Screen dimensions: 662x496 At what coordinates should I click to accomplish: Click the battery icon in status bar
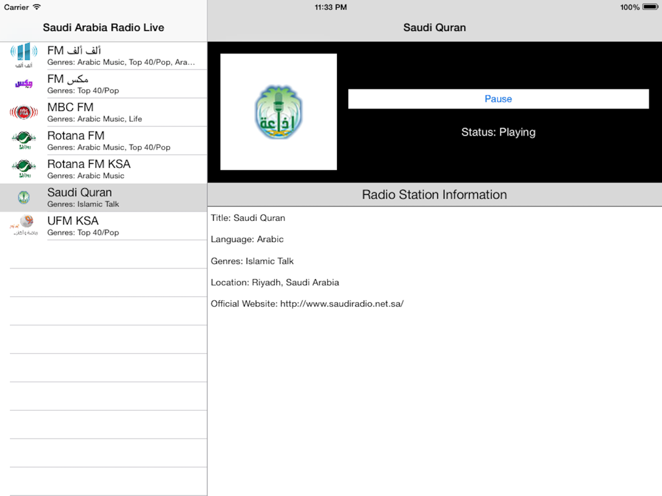click(650, 7)
